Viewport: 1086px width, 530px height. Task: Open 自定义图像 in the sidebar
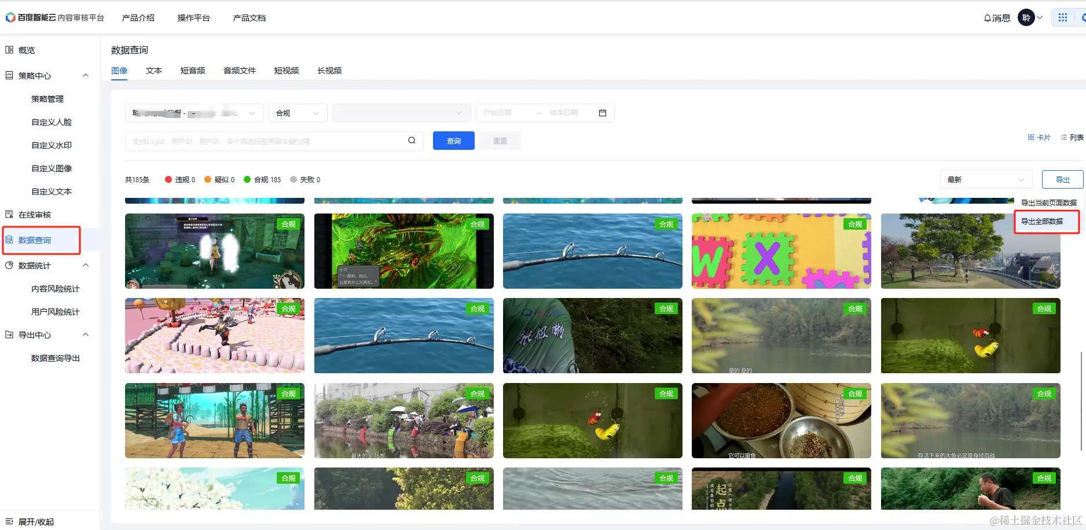pyautogui.click(x=52, y=168)
